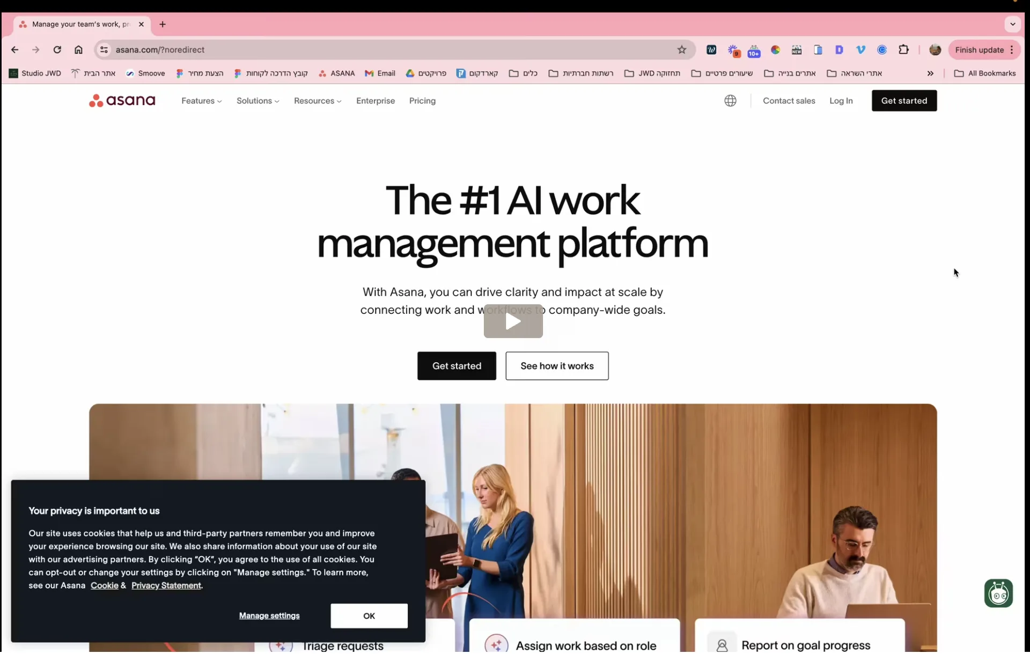Open Manage settings in the cookie banner
1030x654 pixels.
click(x=269, y=616)
